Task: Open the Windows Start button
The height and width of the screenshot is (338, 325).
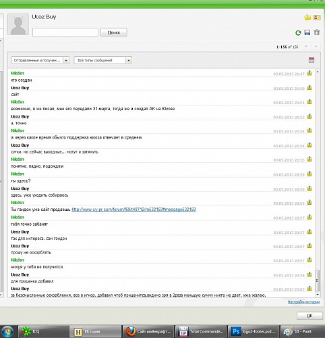Action: [x=7, y=331]
